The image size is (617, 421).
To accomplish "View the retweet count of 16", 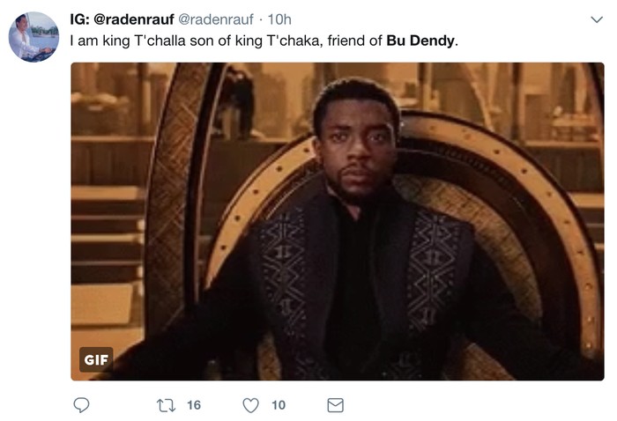I will tap(194, 405).
